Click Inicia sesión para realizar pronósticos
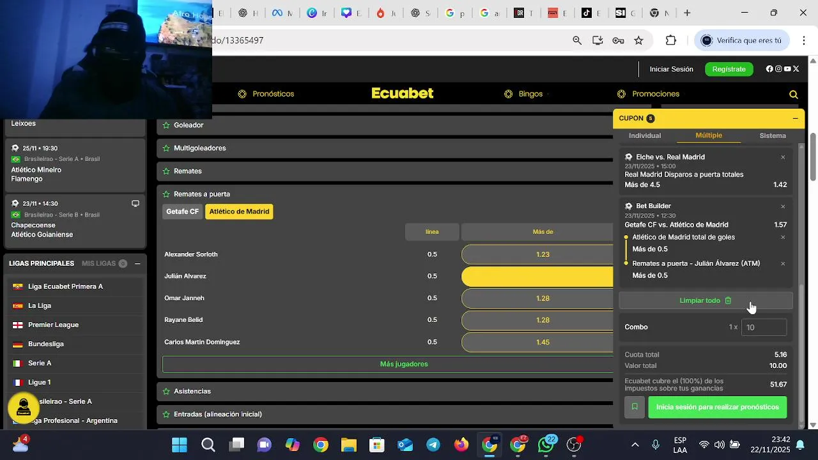 pyautogui.click(x=718, y=407)
